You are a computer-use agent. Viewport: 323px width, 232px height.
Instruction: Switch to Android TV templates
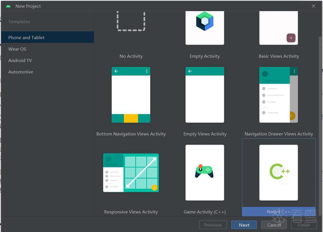(x=47, y=60)
